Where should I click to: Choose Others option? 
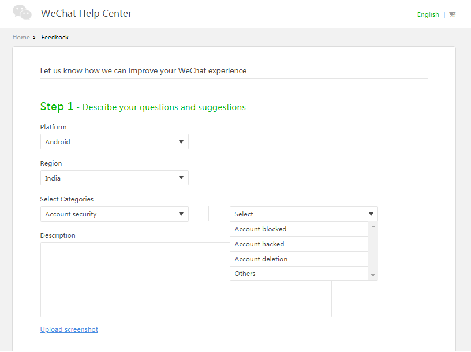299,274
